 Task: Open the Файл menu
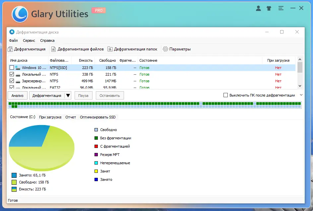click(13, 40)
